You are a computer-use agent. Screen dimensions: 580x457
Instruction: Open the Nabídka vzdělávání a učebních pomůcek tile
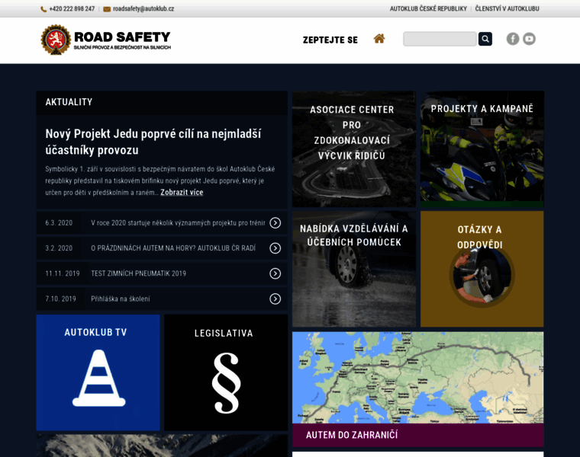coord(354,269)
